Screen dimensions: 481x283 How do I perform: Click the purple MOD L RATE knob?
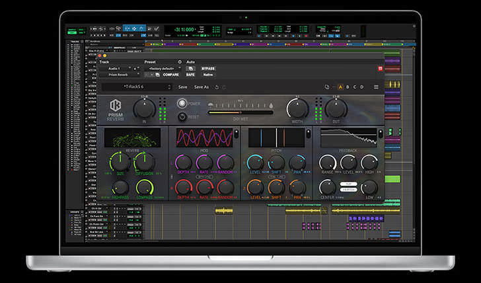204,163
